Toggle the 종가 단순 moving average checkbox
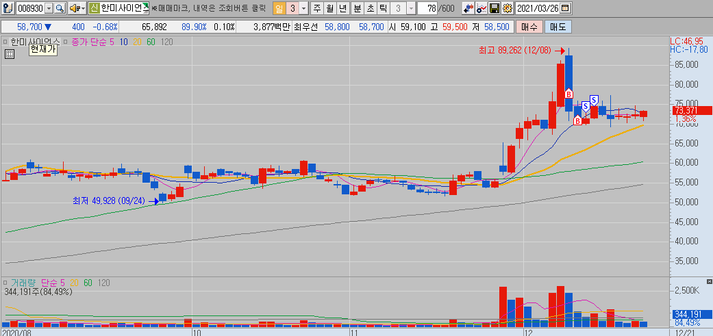 click(x=66, y=42)
